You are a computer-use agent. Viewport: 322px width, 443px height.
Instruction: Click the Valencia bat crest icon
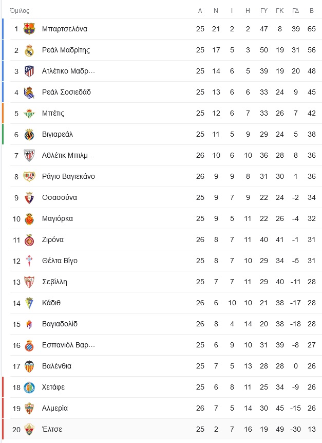pyautogui.click(x=29, y=366)
